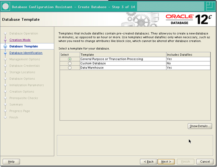Click the maximize icon in title bar

(210, 6)
